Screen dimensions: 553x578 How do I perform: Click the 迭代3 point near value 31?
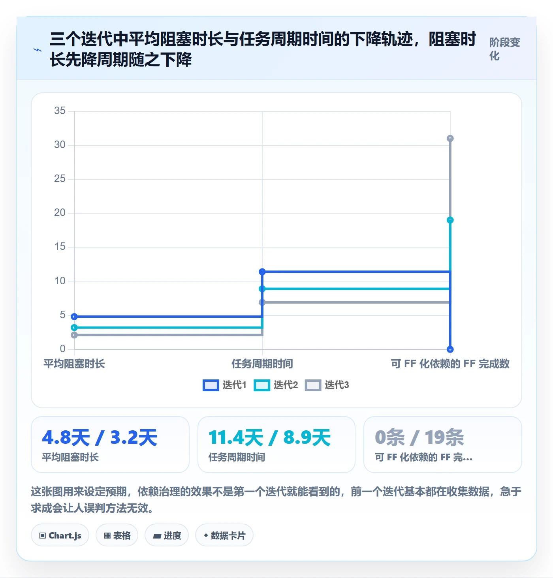coord(450,139)
